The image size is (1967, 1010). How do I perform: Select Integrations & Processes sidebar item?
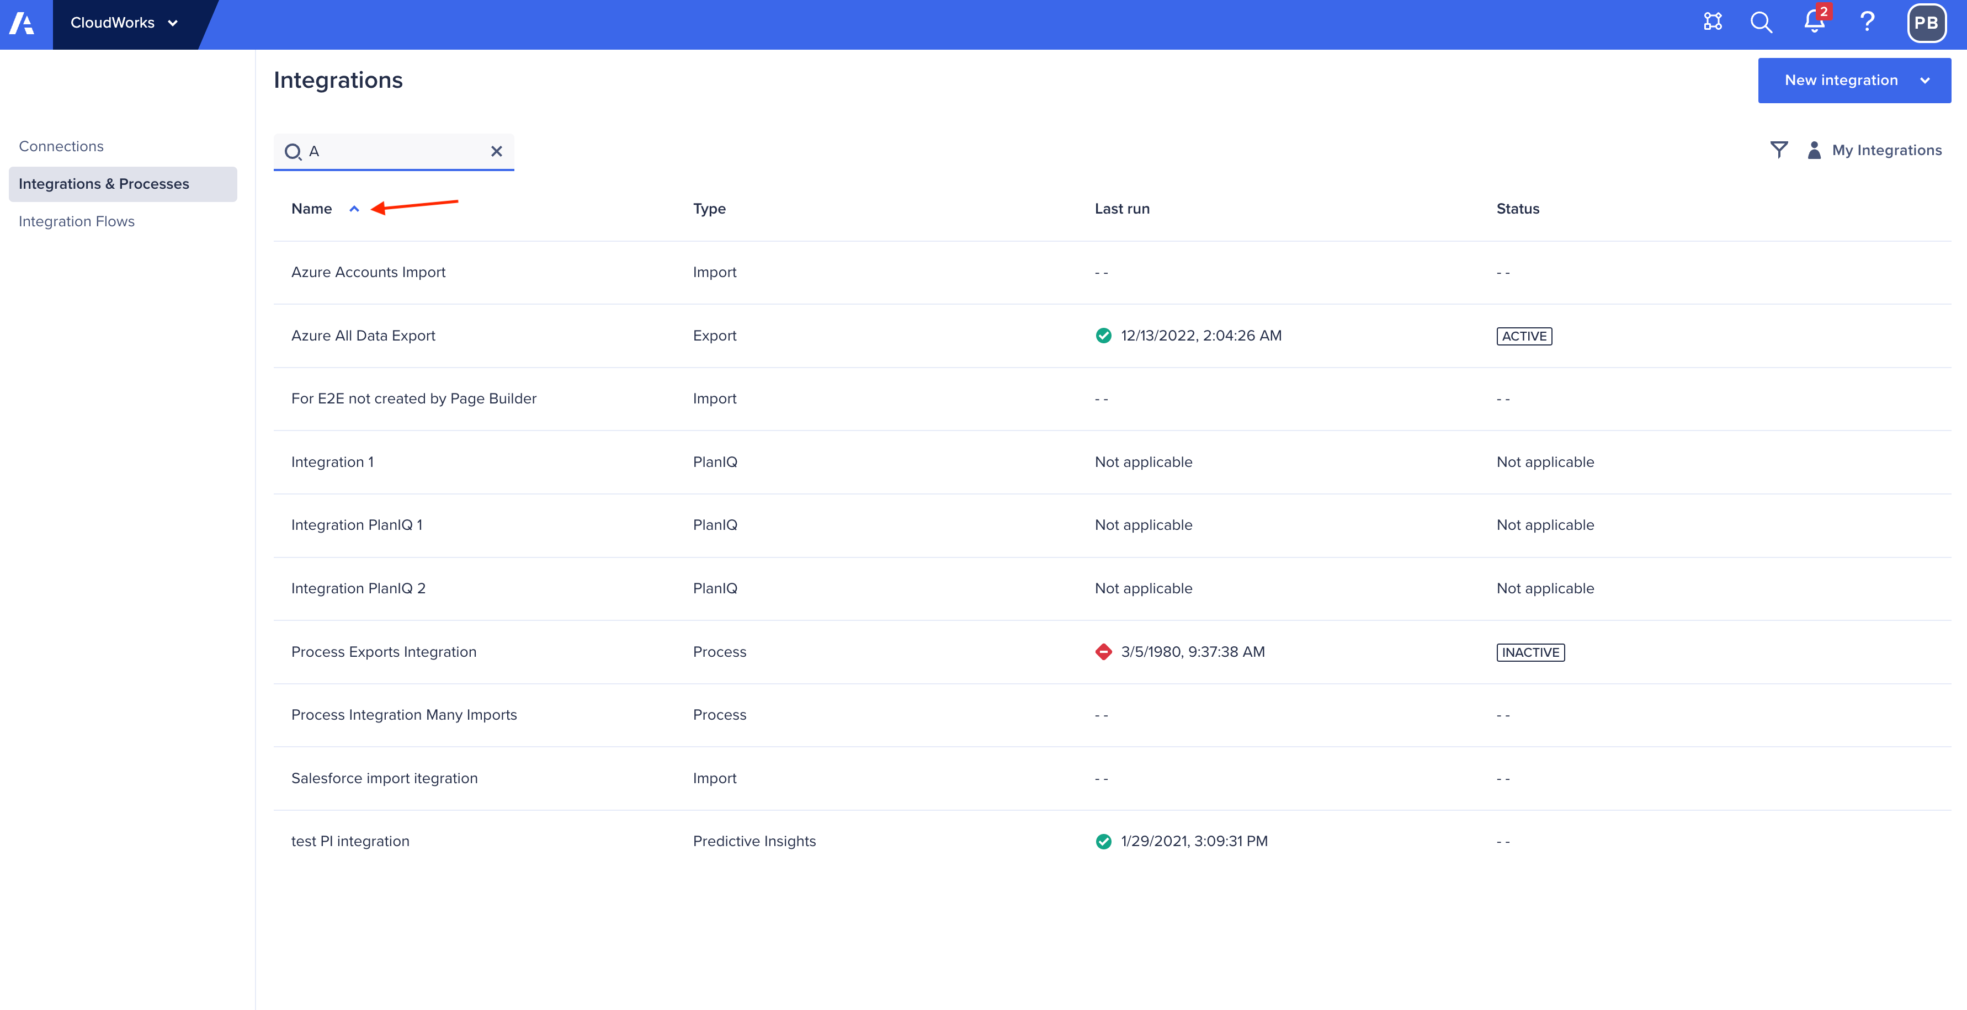coord(104,184)
